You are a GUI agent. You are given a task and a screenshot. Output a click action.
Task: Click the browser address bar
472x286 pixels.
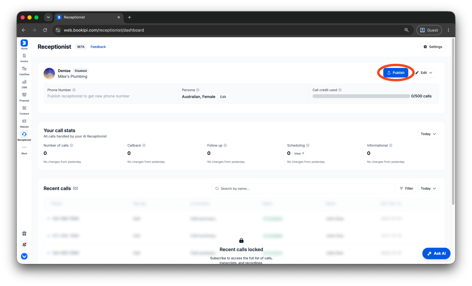pyautogui.click(x=233, y=30)
